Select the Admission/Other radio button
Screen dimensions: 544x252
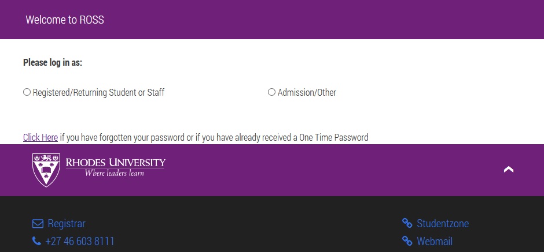pyautogui.click(x=271, y=92)
